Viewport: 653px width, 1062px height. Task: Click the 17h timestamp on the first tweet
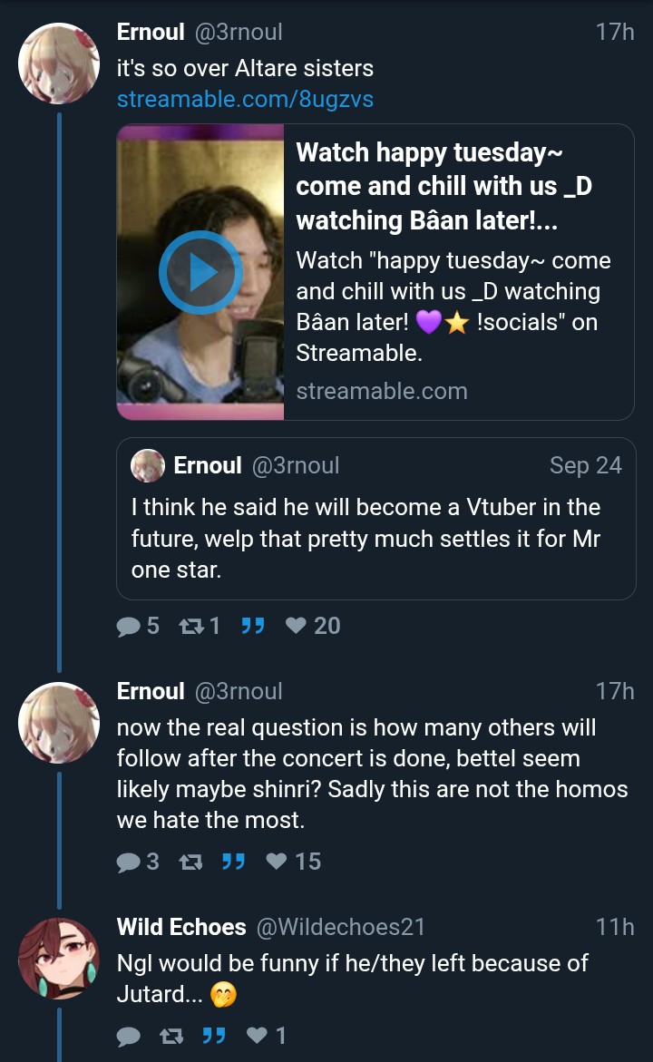pyautogui.click(x=614, y=32)
